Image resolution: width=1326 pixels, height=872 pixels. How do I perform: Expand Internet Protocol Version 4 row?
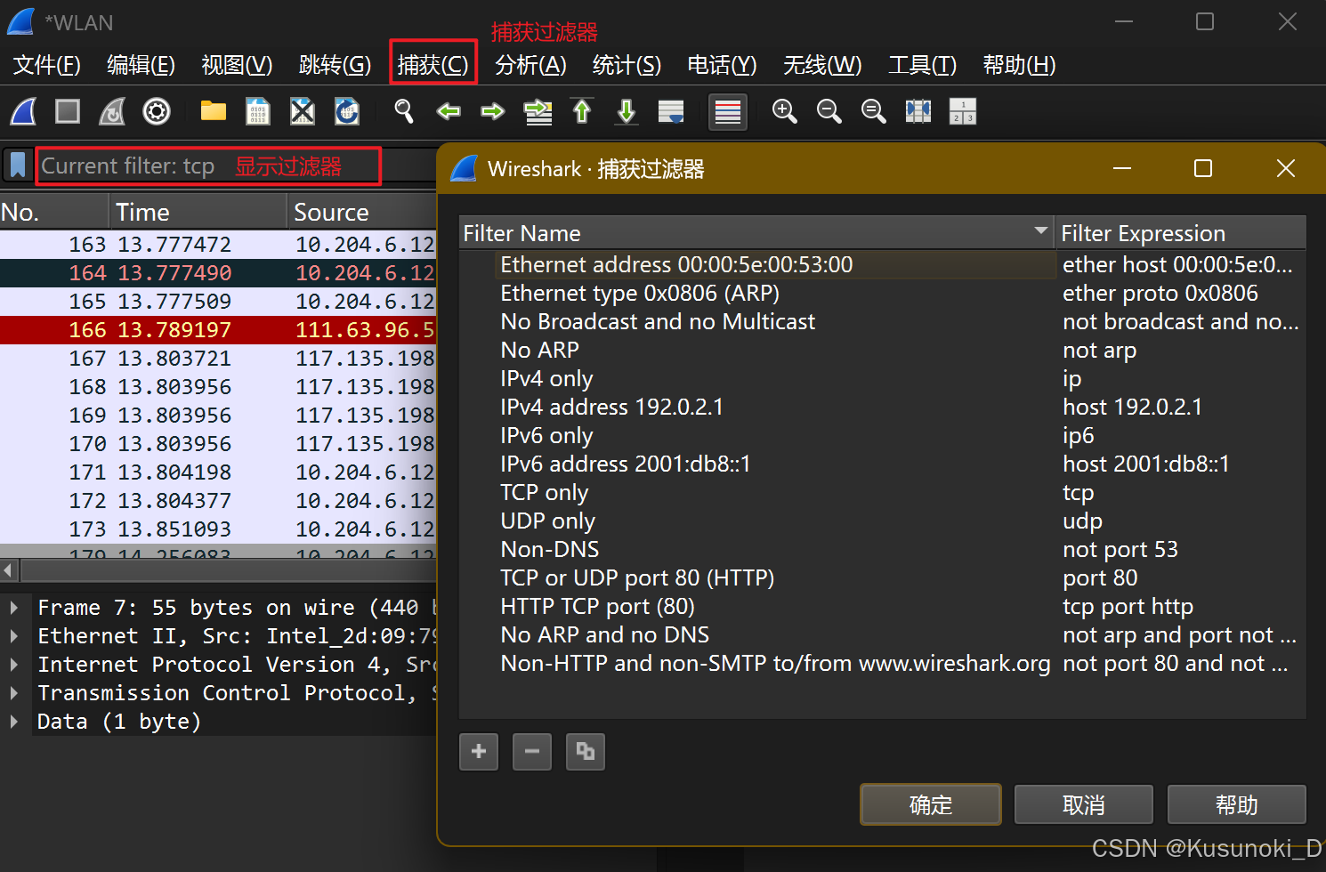click(x=14, y=665)
